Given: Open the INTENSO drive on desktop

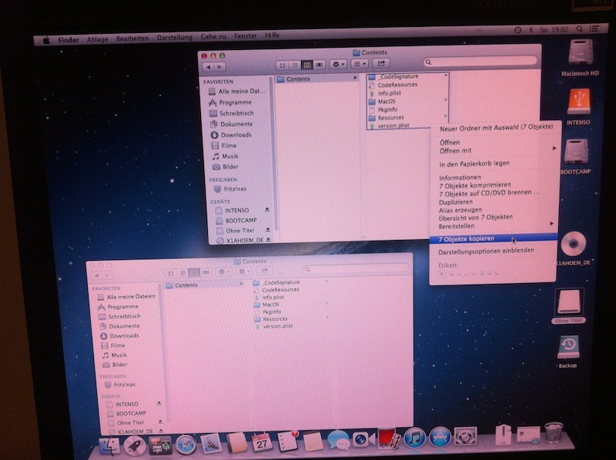Looking at the screenshot, I should pyautogui.click(x=578, y=102).
